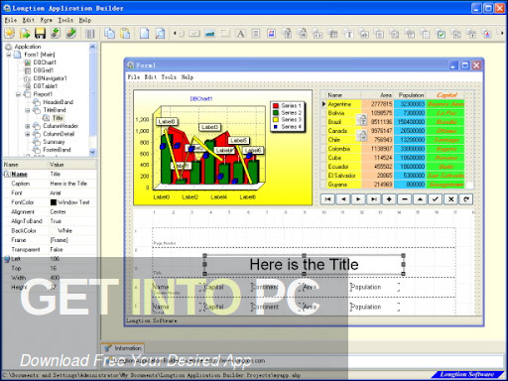508x381 pixels.
Task: Collapse the TitleBand tree node
Action: 28,110
